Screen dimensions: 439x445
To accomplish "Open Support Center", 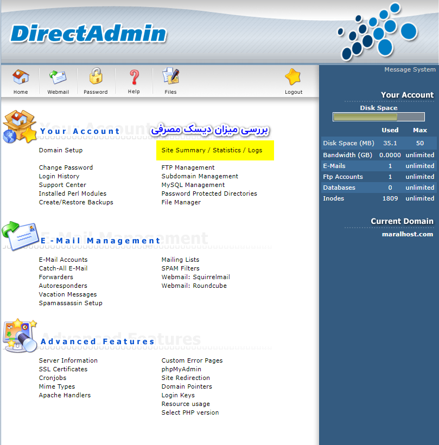I will [62, 185].
